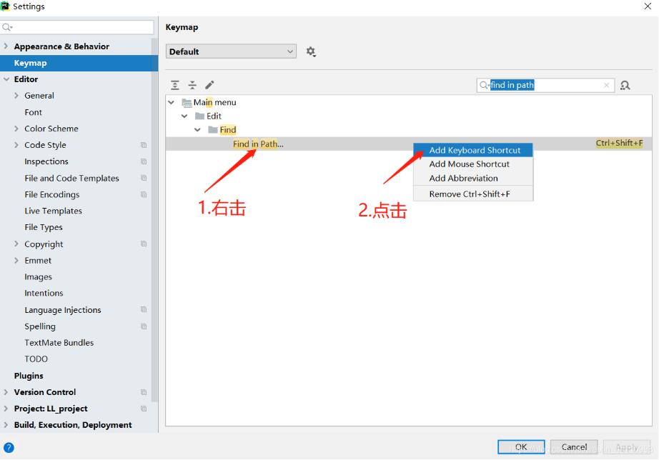This screenshot has height=460, width=659.
Task: Click the OK button
Action: tap(521, 447)
